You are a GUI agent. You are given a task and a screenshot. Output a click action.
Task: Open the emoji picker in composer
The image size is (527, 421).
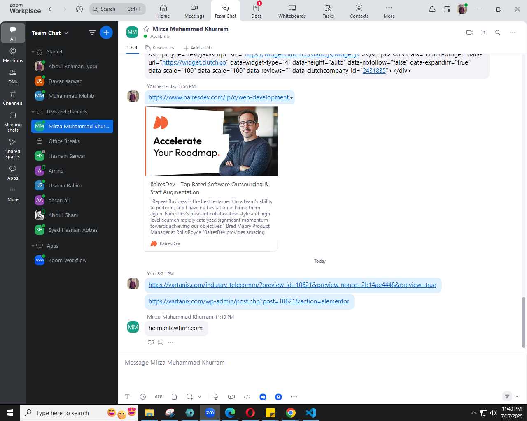143,397
